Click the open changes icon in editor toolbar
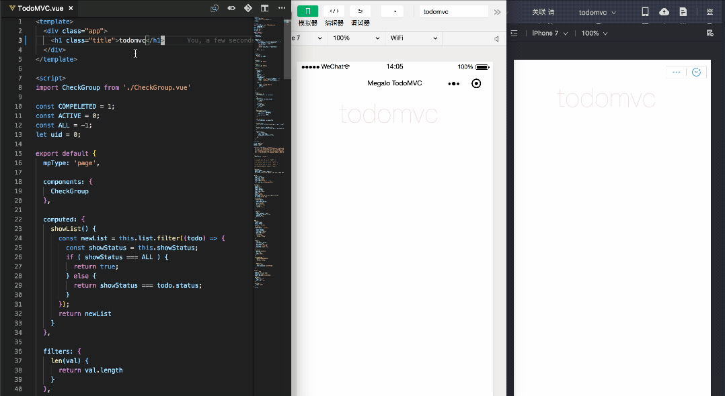Viewport: 725px width, 396px height. click(231, 8)
